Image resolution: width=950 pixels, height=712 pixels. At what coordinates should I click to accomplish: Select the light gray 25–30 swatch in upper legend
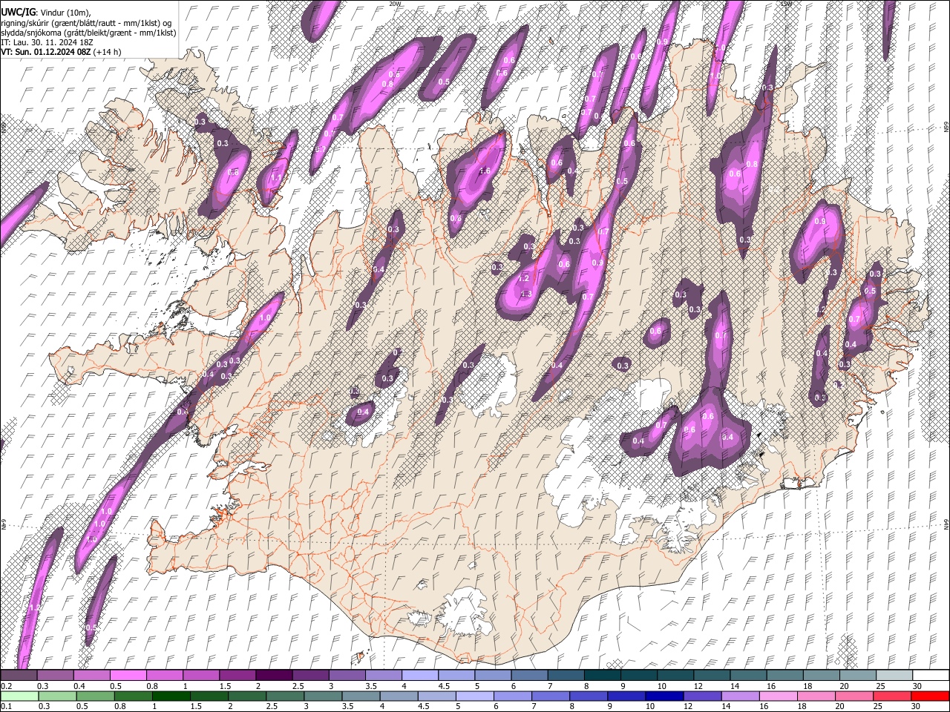[x=894, y=676]
